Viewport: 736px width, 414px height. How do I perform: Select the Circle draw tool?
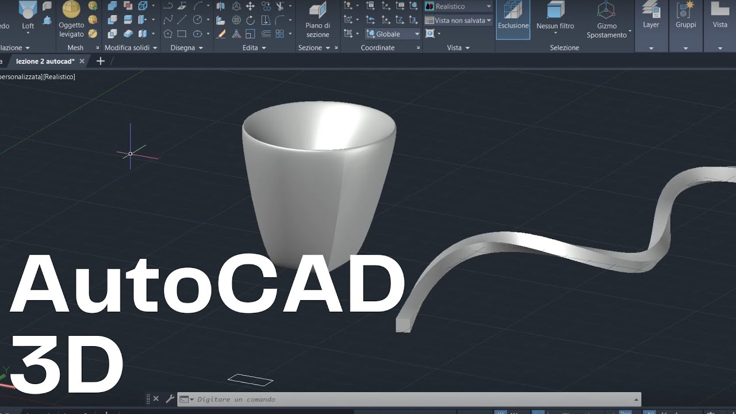197,20
